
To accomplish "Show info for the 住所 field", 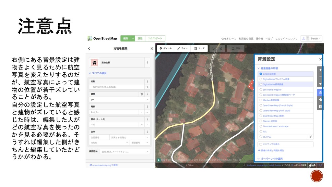I will pyautogui.click(x=148, y=132).
